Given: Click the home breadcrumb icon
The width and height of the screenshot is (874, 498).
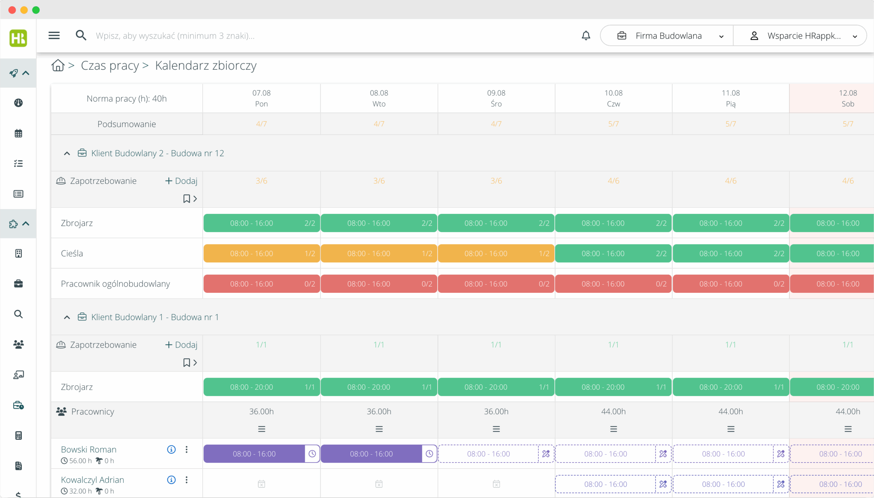Looking at the screenshot, I should point(58,65).
